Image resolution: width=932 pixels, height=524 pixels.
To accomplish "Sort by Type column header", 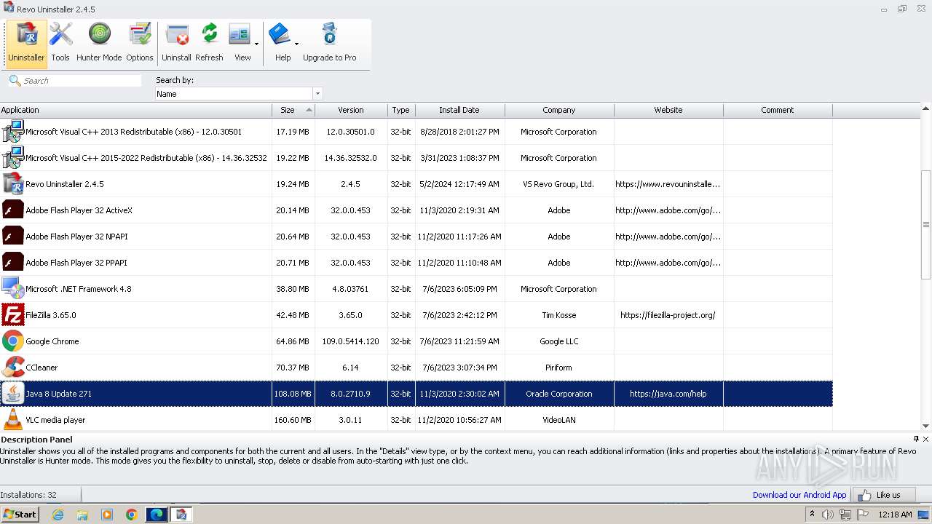I will click(401, 110).
